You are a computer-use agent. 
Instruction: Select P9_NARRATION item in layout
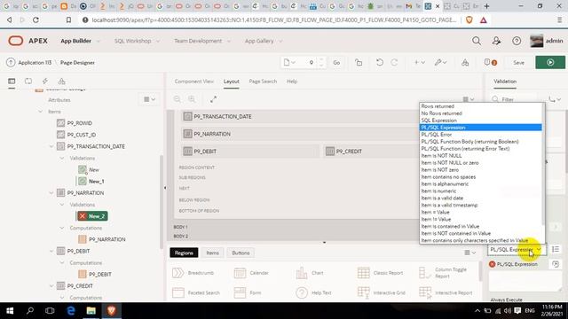coord(300,134)
